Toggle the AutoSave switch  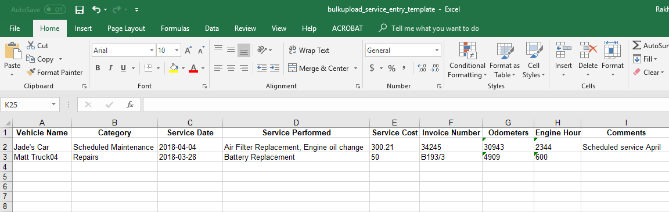[55, 9]
